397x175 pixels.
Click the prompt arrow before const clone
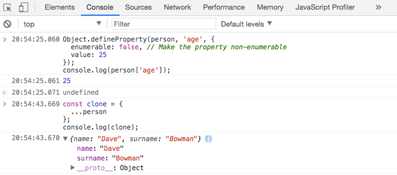4,104
